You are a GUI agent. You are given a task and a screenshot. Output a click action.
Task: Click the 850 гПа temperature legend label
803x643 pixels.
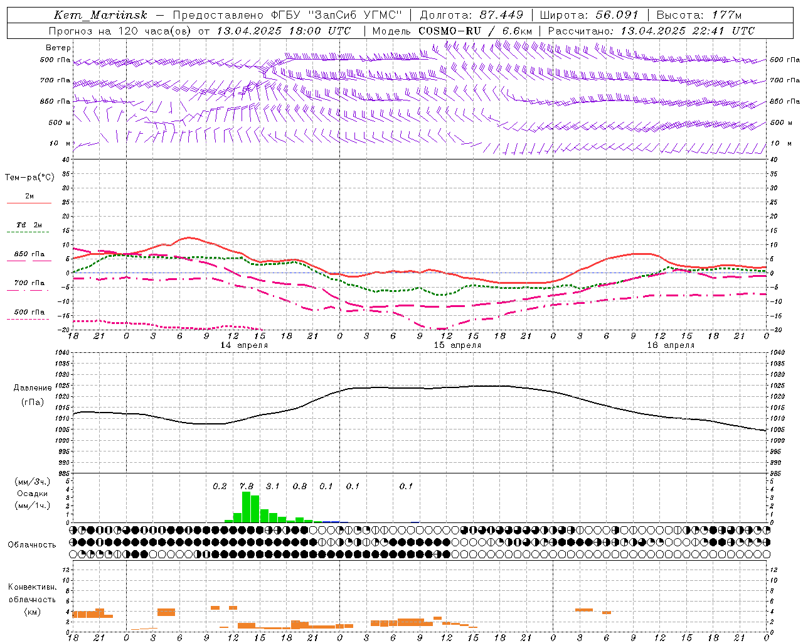(29, 254)
